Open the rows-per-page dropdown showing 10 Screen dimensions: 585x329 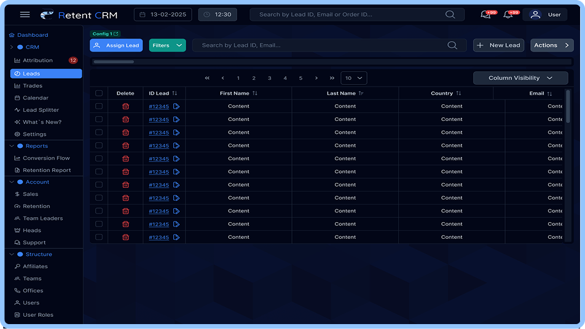354,78
